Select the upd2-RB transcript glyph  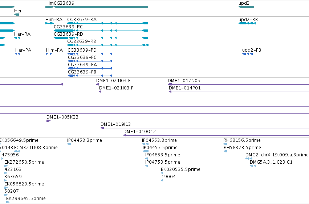point(247,23)
